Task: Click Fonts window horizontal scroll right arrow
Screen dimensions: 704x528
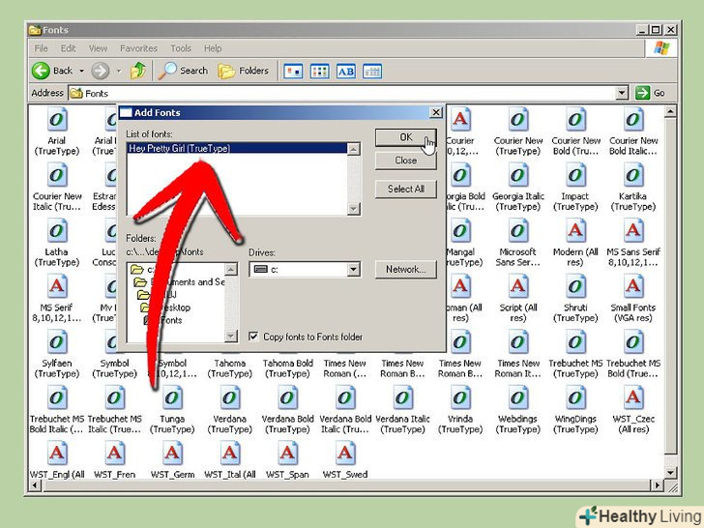Action: tap(657, 484)
